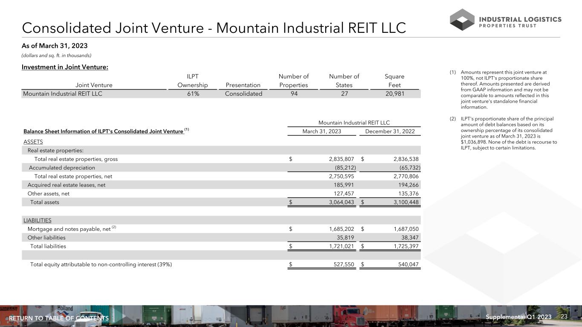Select the 27 number of states value
The image size is (582, 327).
344,94
